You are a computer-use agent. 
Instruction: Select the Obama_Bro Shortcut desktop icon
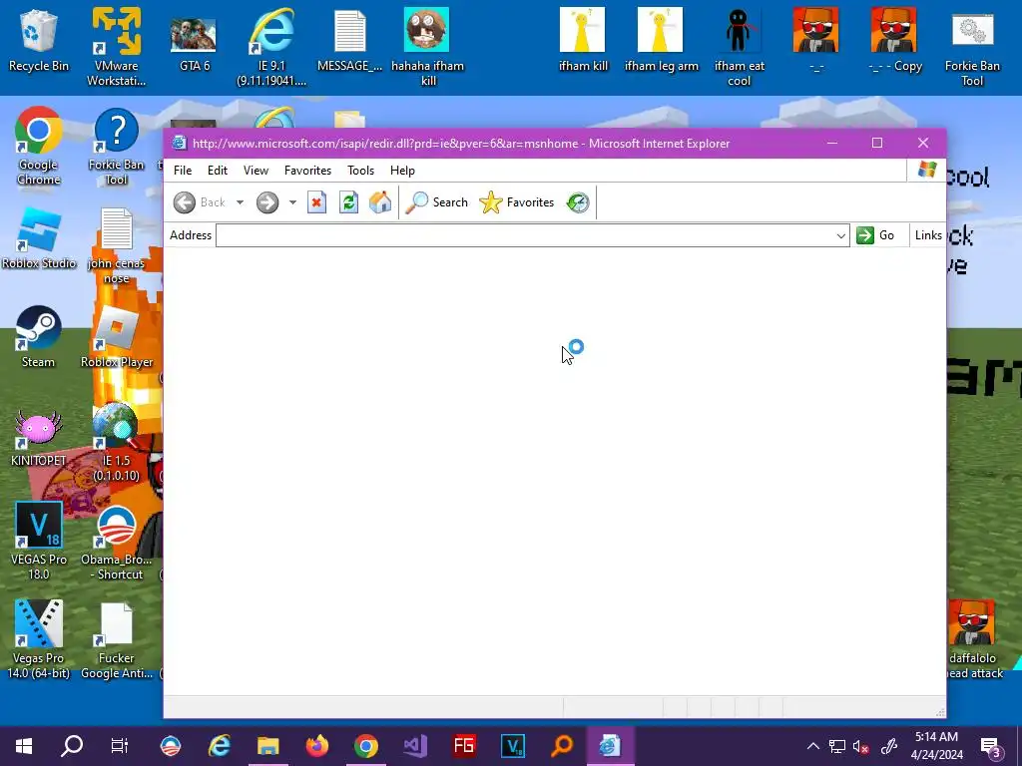click(116, 542)
